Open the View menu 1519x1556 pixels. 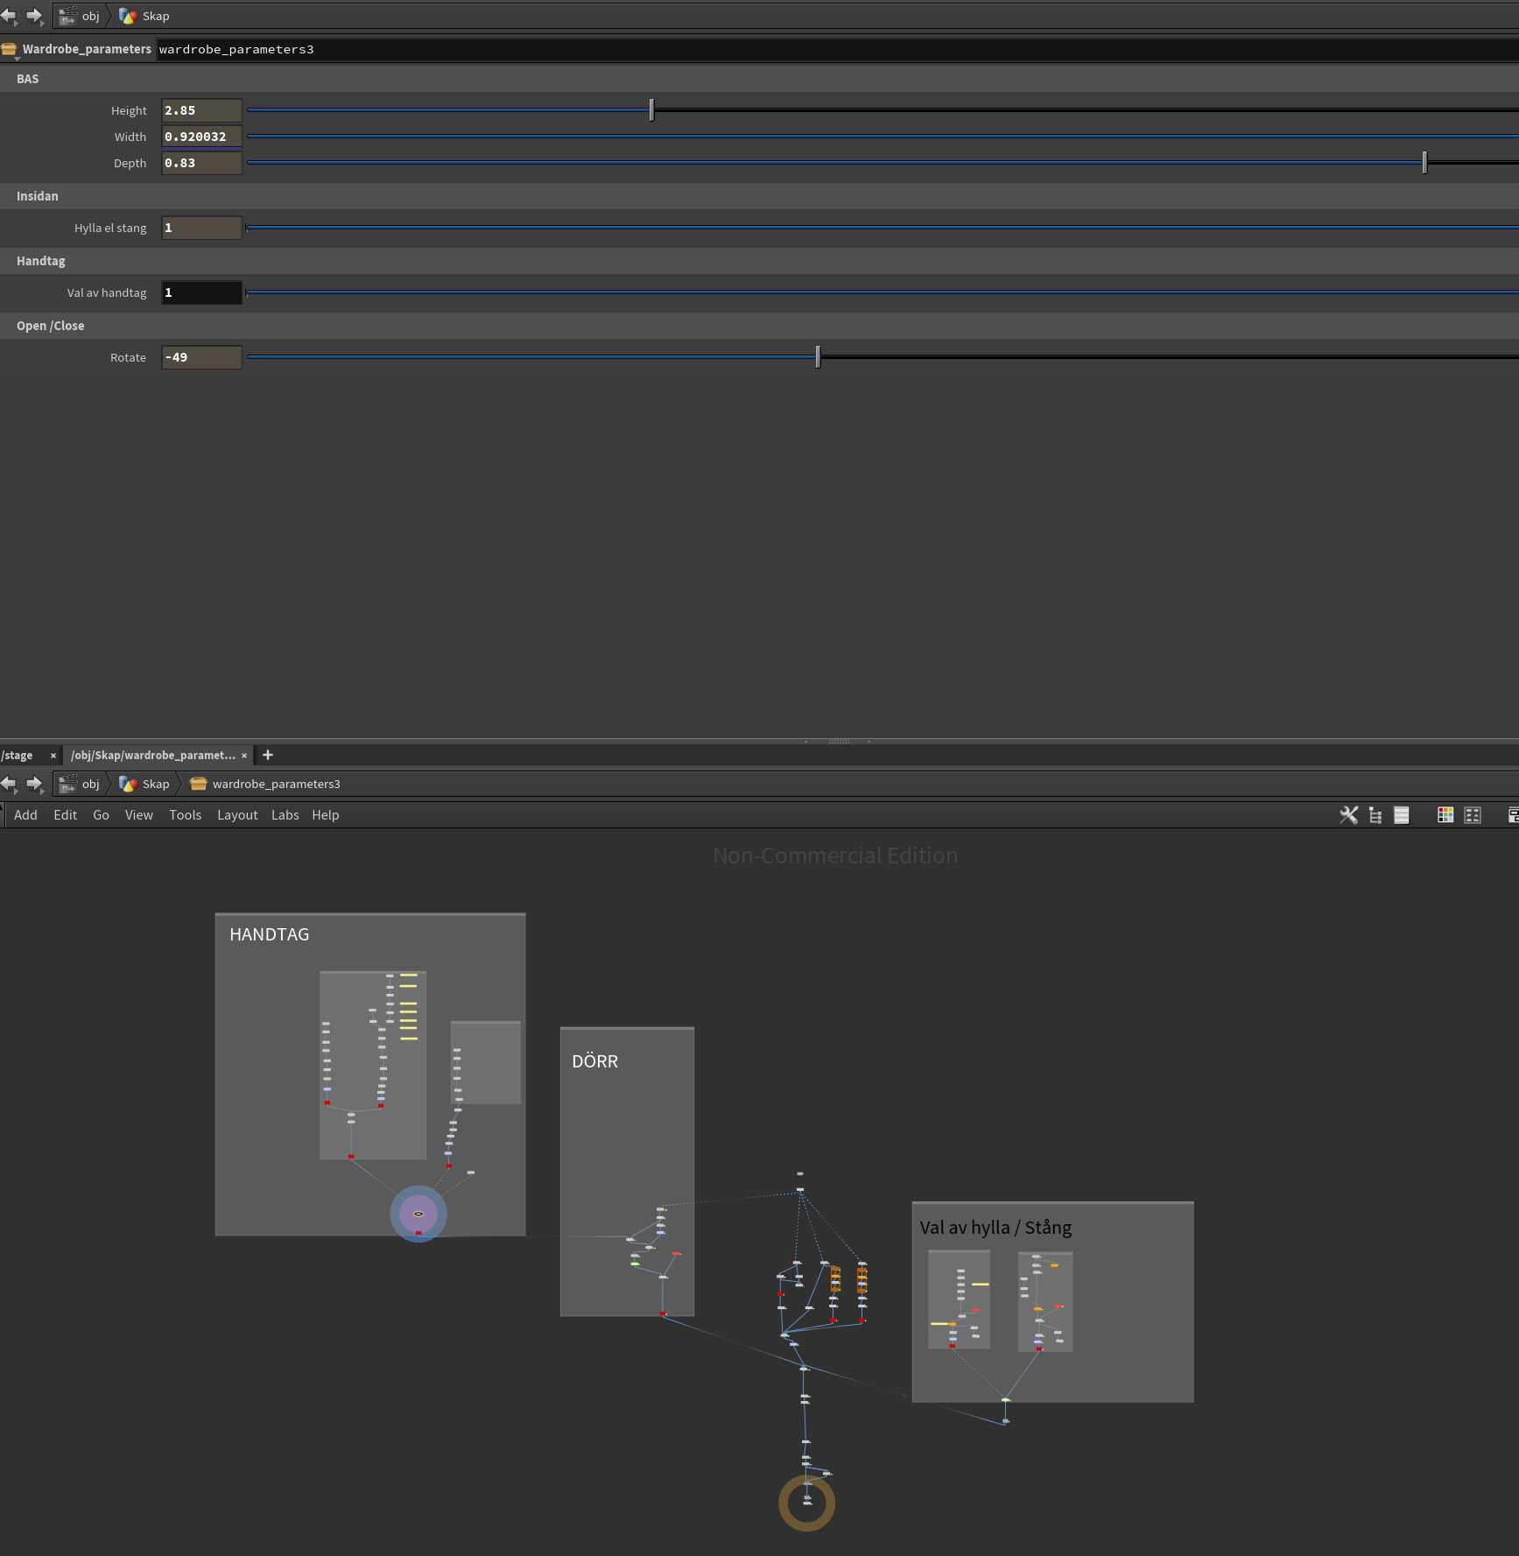point(138,815)
